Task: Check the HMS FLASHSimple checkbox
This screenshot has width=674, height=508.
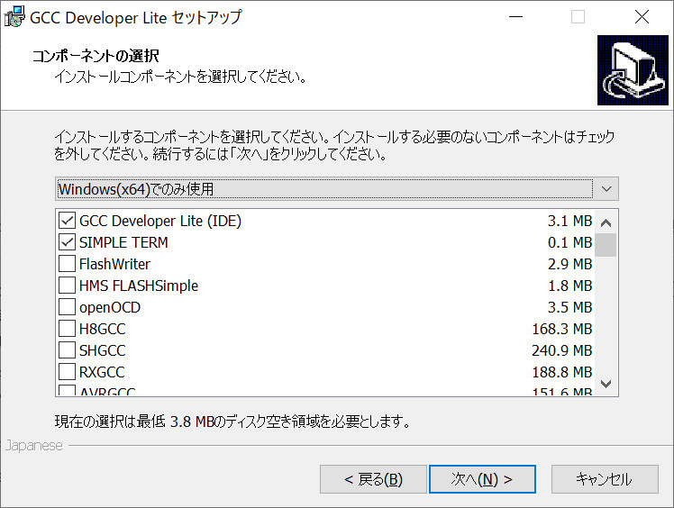Action: [x=67, y=286]
